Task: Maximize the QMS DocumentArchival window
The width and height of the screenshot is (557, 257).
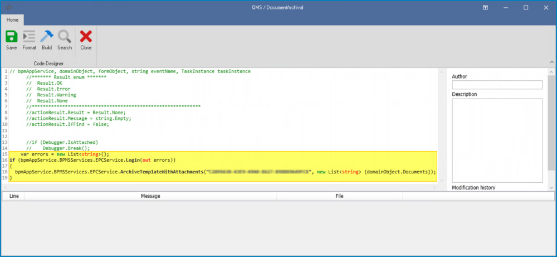Action: pos(525,8)
